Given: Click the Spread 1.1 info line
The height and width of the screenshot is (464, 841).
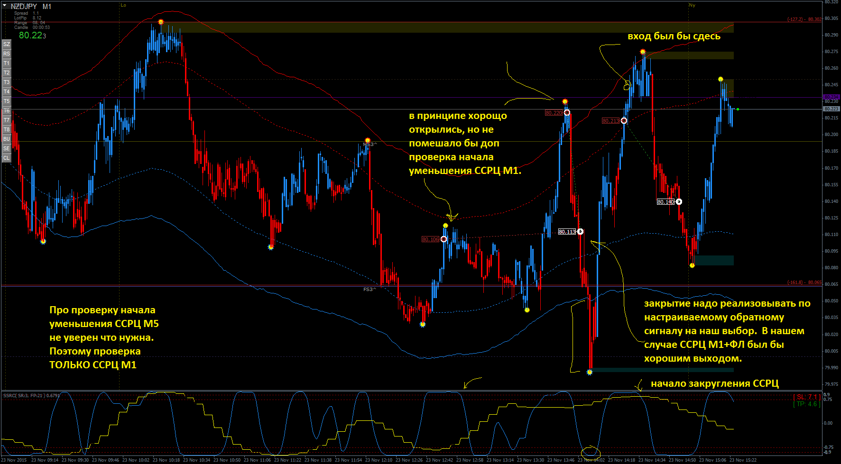Looking at the screenshot, I should (x=27, y=13).
